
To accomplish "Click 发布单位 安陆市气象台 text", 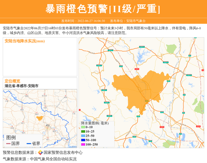I will [128, 21].
